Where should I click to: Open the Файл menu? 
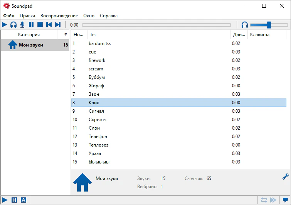pyautogui.click(x=8, y=16)
